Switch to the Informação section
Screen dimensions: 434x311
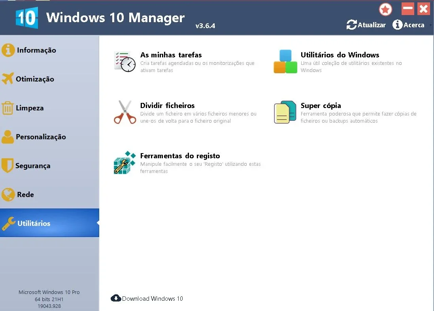[x=49, y=50]
